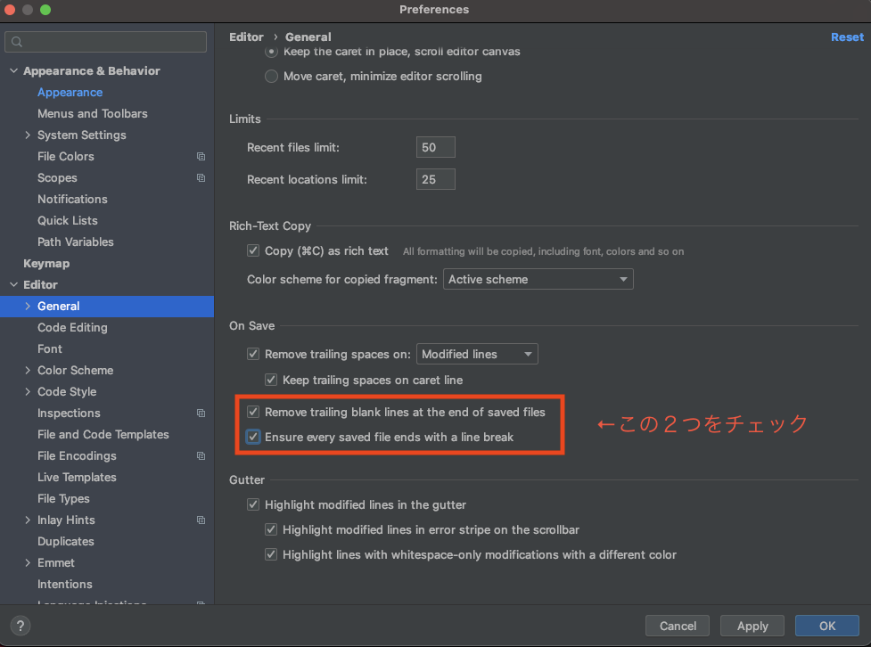Open Live Templates settings
This screenshot has width=871, height=647.
77,477
